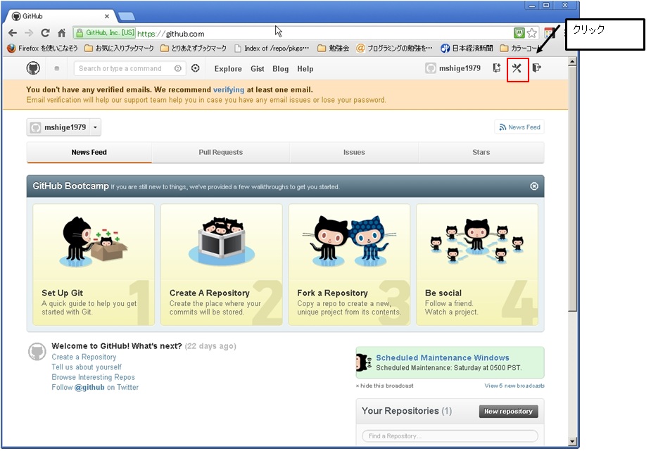This screenshot has height=451, width=651.
Task: Click the browser back arrow
Action: 13,33
